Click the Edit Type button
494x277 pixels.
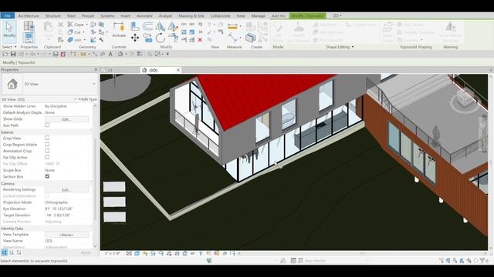coord(87,99)
